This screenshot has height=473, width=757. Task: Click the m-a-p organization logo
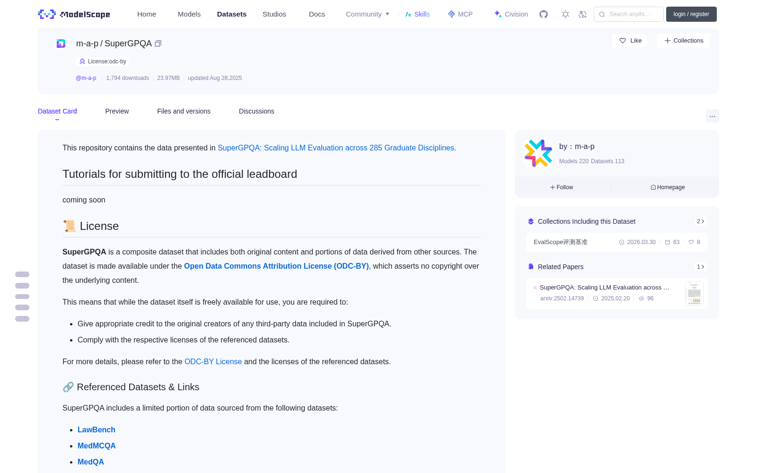tap(538, 153)
